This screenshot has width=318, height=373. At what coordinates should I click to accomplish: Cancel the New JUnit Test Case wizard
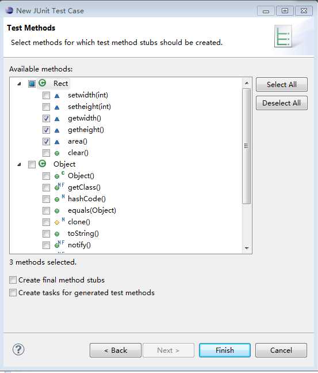pos(281,350)
